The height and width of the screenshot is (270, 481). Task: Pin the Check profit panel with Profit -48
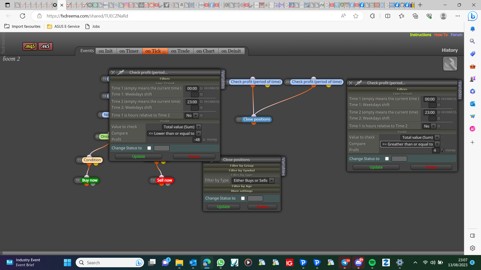(121, 72)
